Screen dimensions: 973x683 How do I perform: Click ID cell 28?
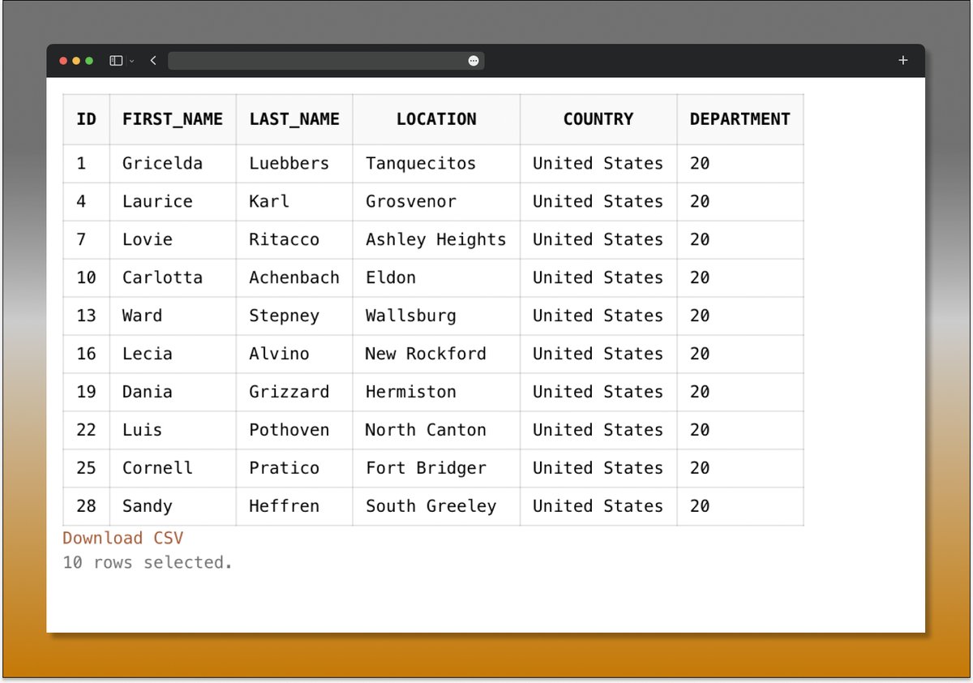86,506
